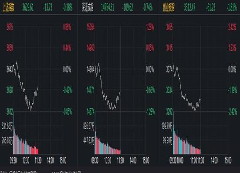Click the 3292 lower price label
This screenshot has height=173, width=240.
pos(169,112)
